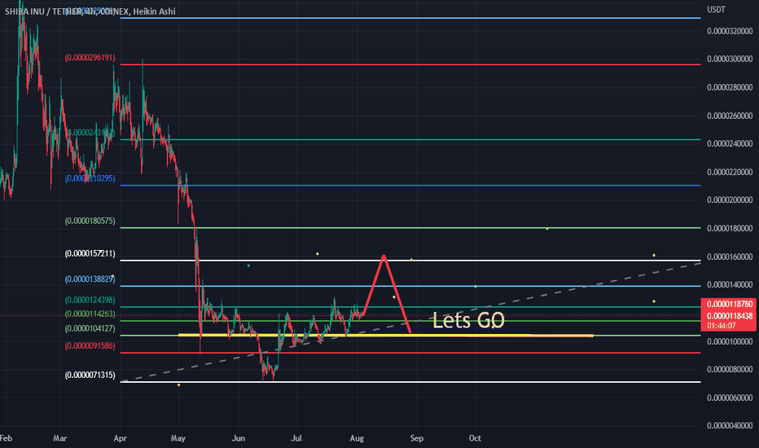Select the level label (0.0000124398)
The height and width of the screenshot is (448, 759).
tap(90, 301)
